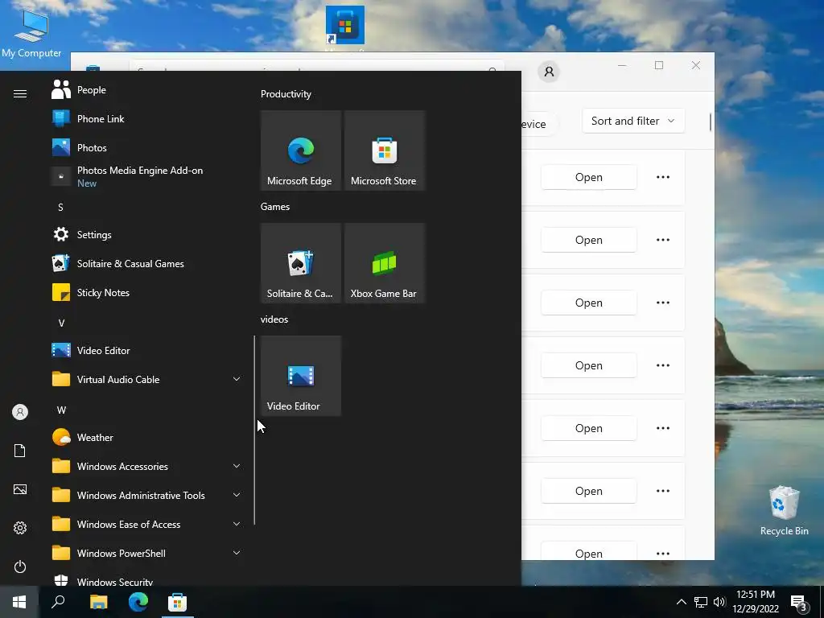Open Documents icon in Start rail

(20, 451)
